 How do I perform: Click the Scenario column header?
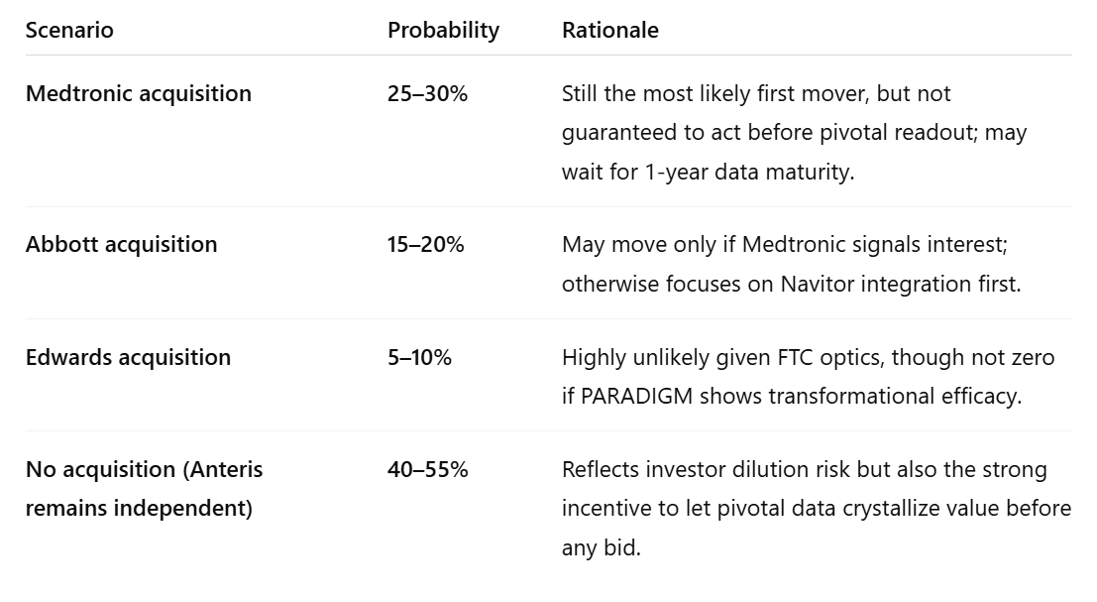point(69,31)
